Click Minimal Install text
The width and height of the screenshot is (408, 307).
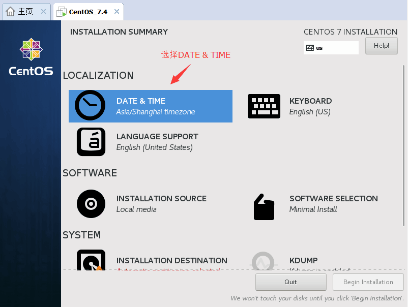pos(313,209)
